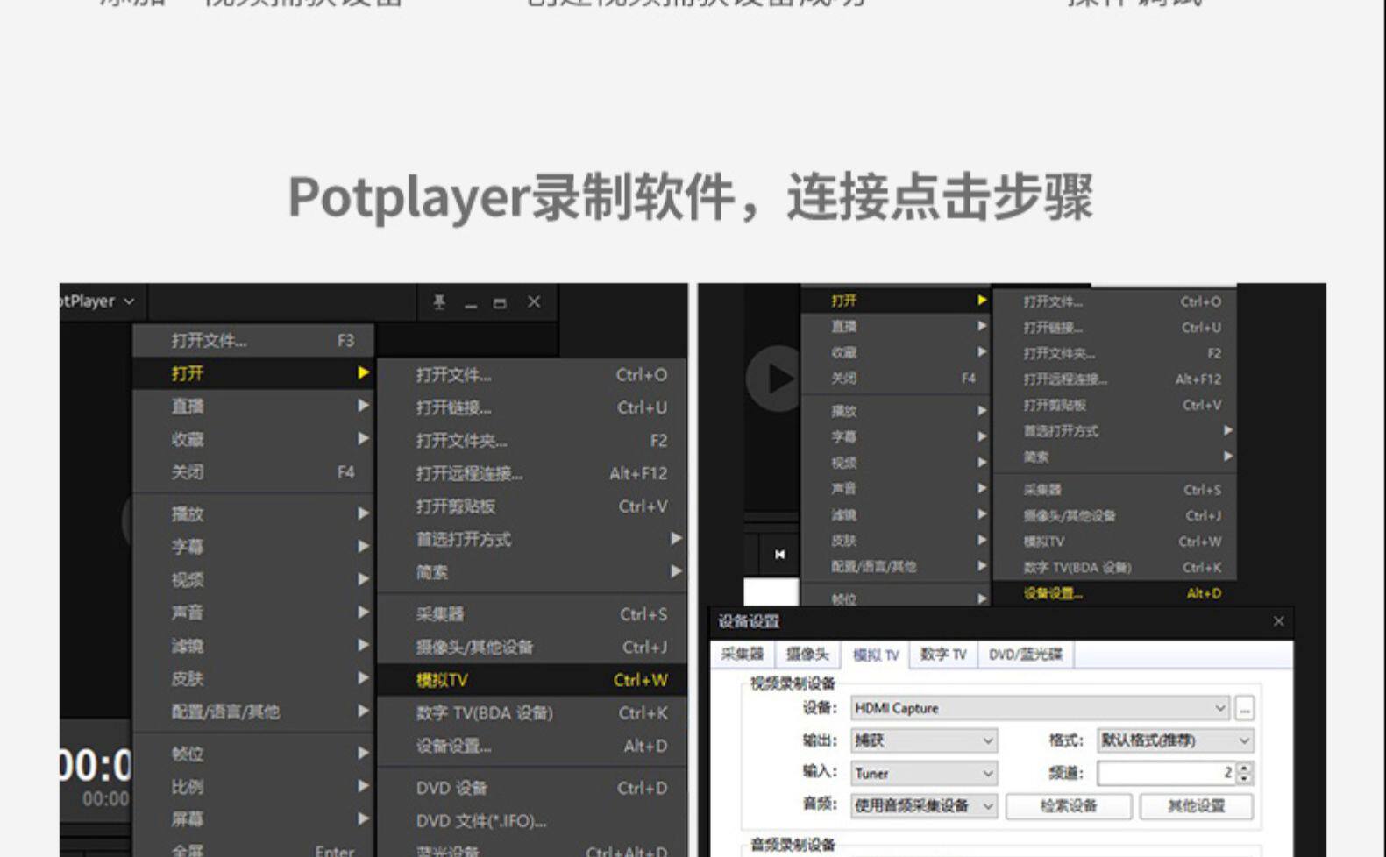Select 模拟TV Ctrl+W in right window submenu
The width and height of the screenshot is (1386, 857).
coord(1115,542)
